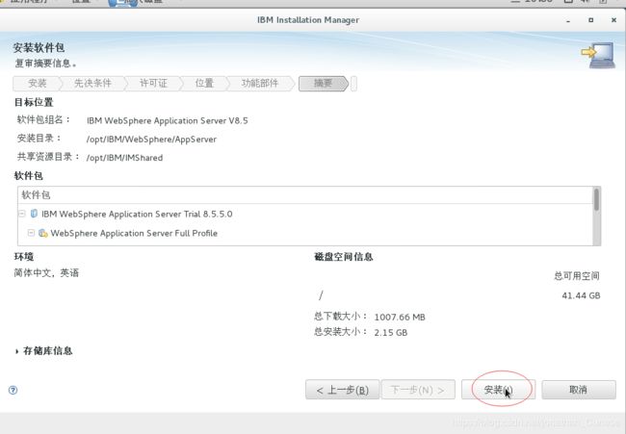The width and height of the screenshot is (626, 434).
Task: Expand the 存储库信息 section
Action: point(16,351)
